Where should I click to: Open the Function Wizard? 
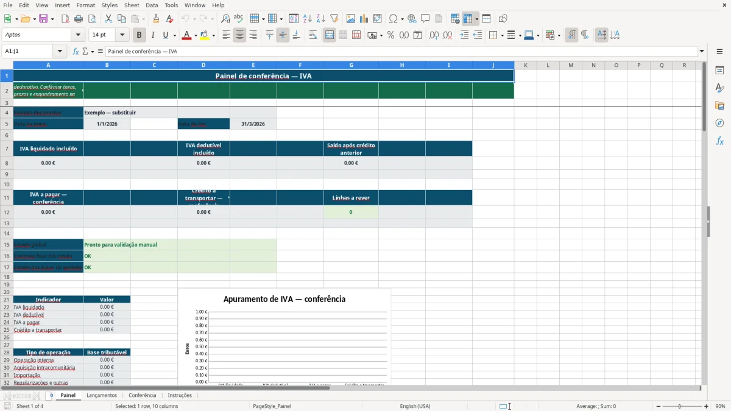pos(76,51)
